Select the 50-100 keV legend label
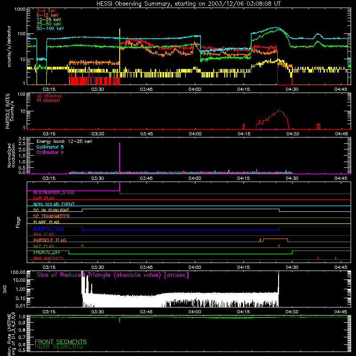 [50, 28]
